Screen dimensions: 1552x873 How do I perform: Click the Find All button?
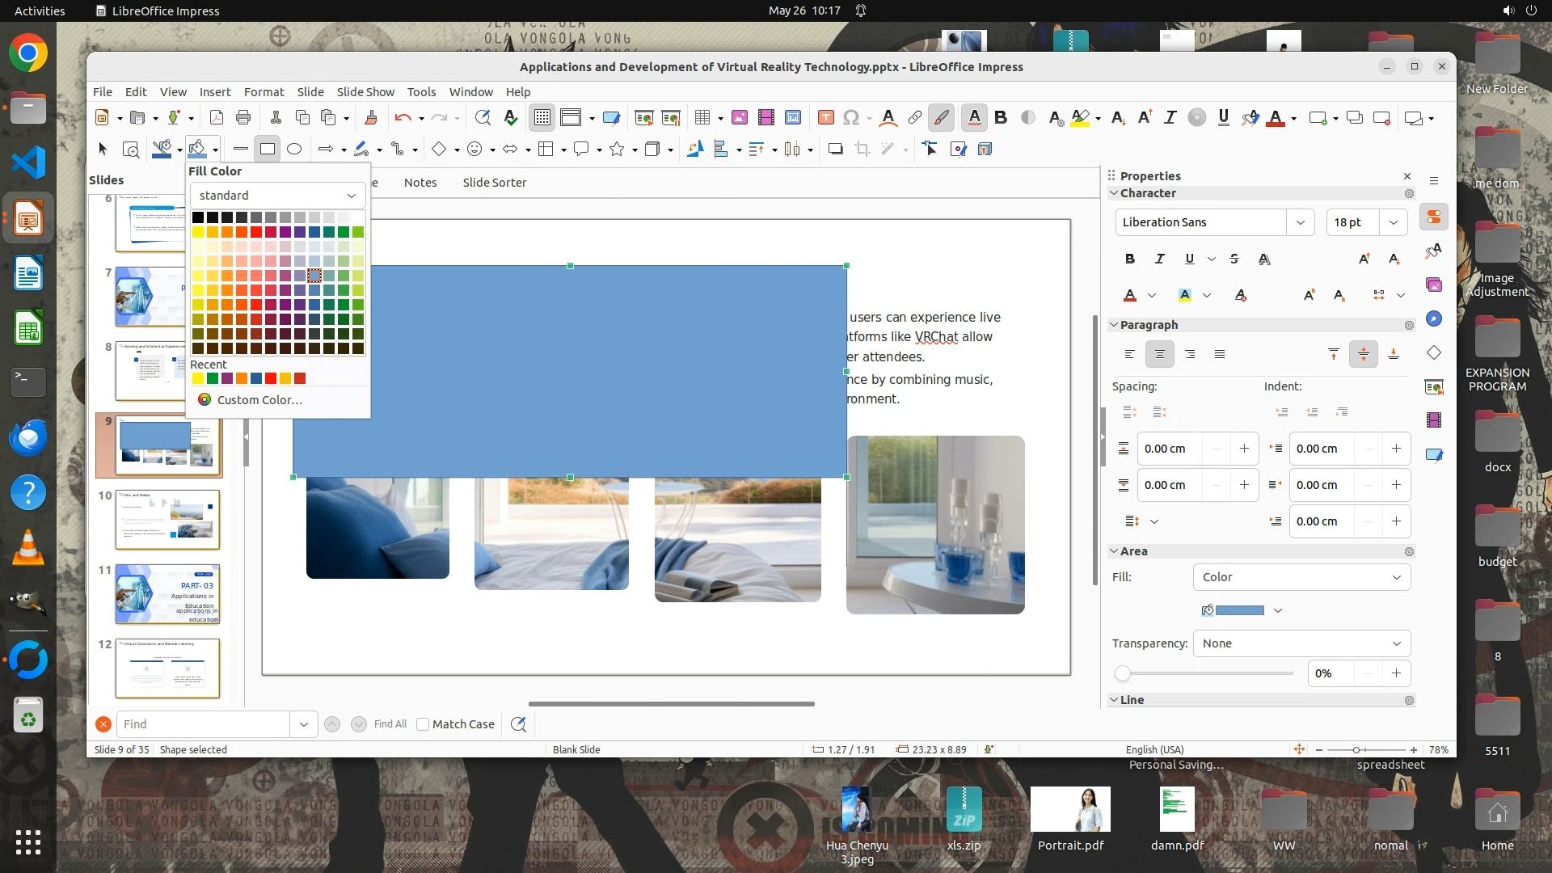point(390,724)
